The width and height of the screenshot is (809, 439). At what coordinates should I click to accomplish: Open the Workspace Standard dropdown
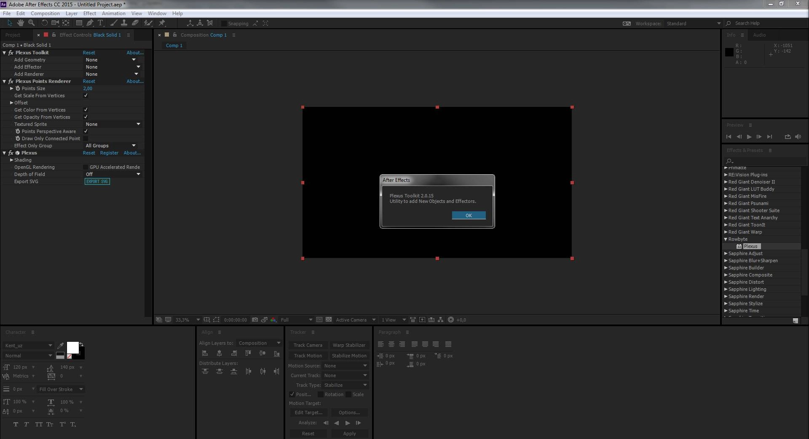[x=693, y=24]
